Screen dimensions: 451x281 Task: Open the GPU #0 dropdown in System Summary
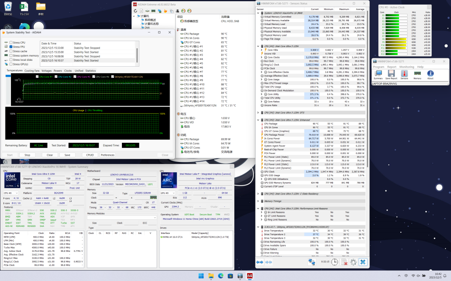(x=168, y=193)
